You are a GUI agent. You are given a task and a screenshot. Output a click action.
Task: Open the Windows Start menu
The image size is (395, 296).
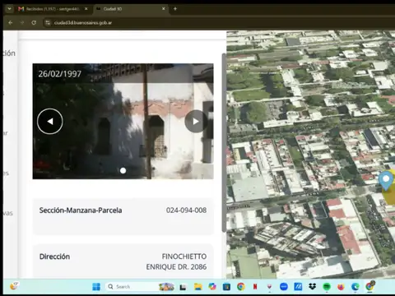pyautogui.click(x=96, y=287)
